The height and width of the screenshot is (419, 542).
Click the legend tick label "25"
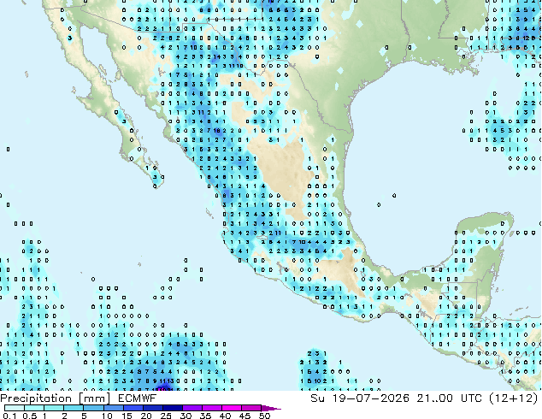click(x=166, y=416)
